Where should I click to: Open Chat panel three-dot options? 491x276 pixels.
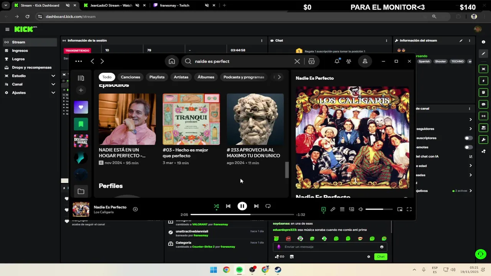386,41
